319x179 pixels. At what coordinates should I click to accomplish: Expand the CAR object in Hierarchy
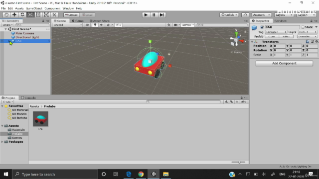9,41
